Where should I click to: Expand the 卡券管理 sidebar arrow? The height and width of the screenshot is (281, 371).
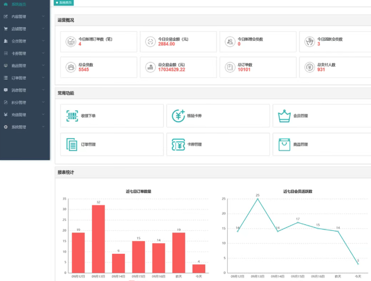click(43, 53)
